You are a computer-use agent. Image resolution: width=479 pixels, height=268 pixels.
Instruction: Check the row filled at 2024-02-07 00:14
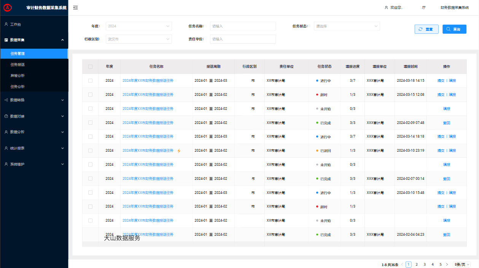[90, 179]
